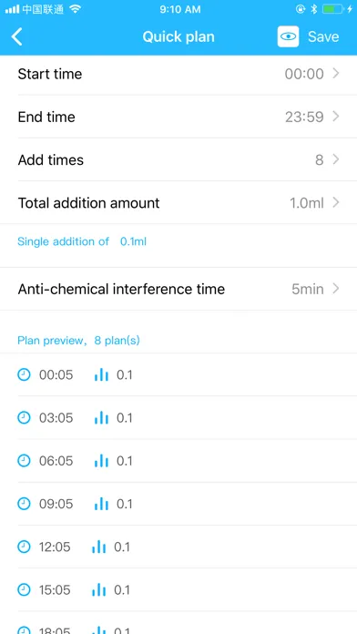This screenshot has height=634, width=357.
Task: Select the 1.0ml total amount value
Action: point(307,202)
